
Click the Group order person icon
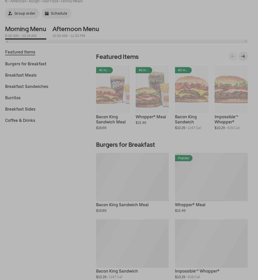coord(10,13)
